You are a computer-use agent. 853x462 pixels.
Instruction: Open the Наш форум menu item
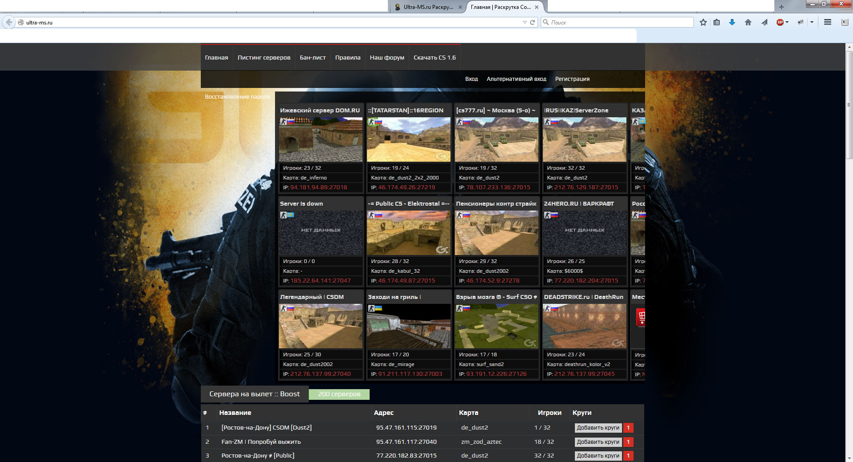coord(387,58)
